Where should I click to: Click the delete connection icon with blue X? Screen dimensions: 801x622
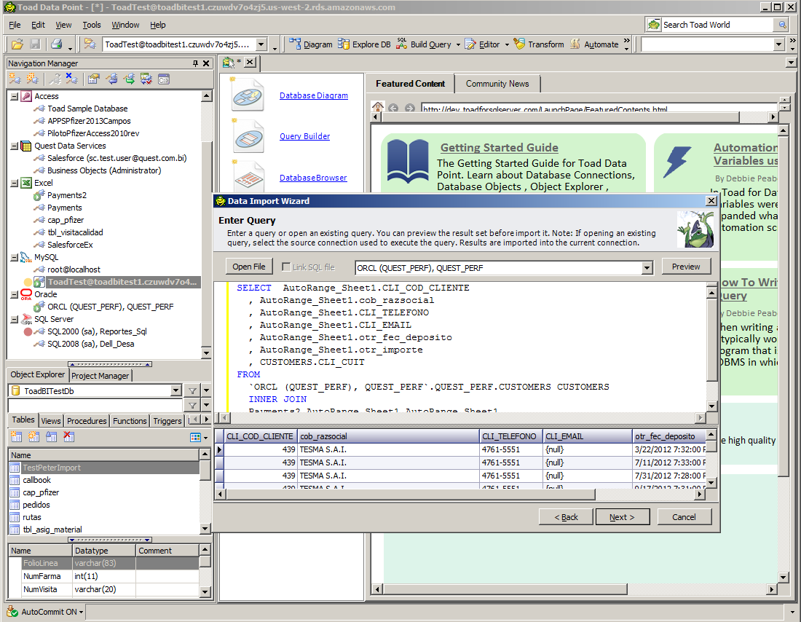[72, 79]
